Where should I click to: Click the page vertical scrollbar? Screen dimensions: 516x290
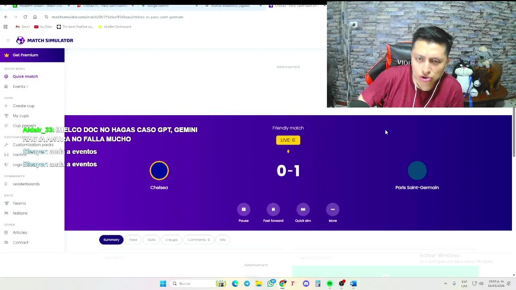coord(514,133)
